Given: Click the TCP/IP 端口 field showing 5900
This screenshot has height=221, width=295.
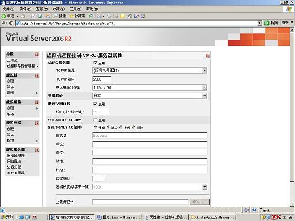Looking at the screenshot, I should click(101, 79).
